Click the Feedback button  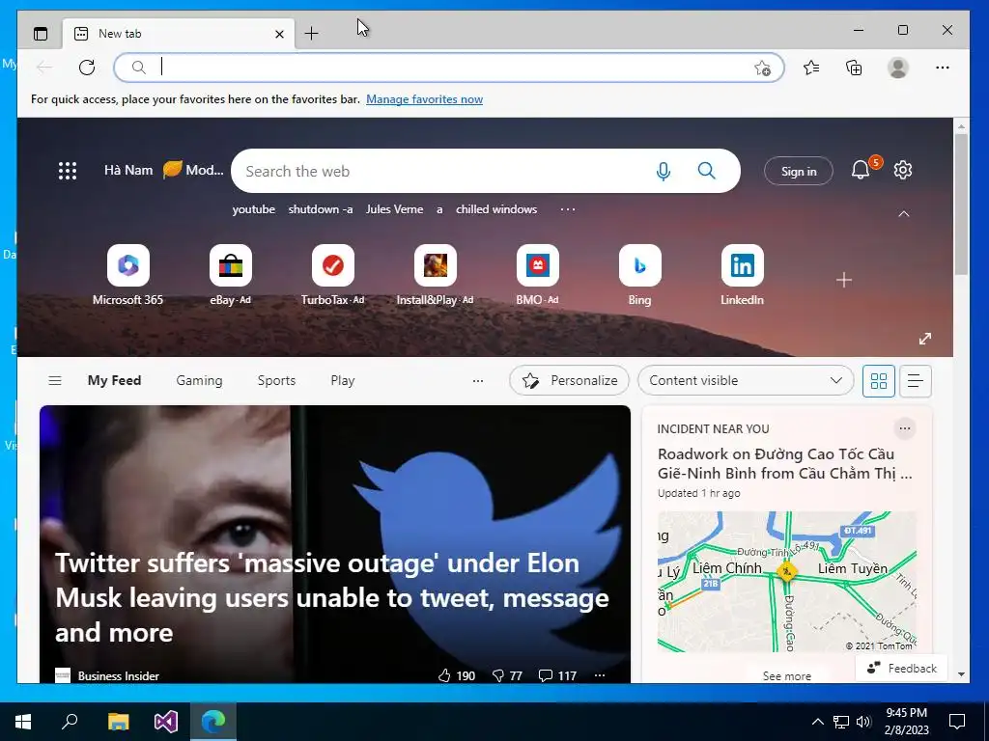coord(902,668)
